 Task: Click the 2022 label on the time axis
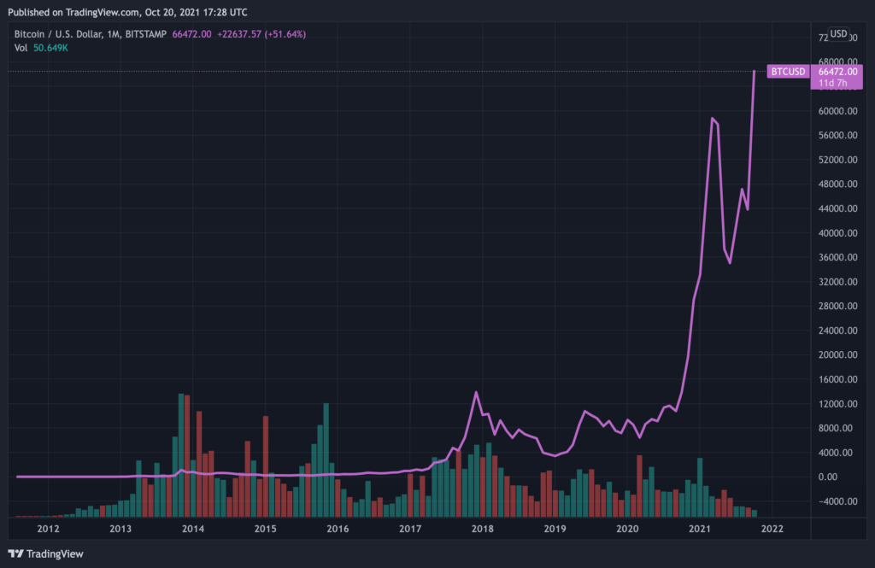point(772,529)
